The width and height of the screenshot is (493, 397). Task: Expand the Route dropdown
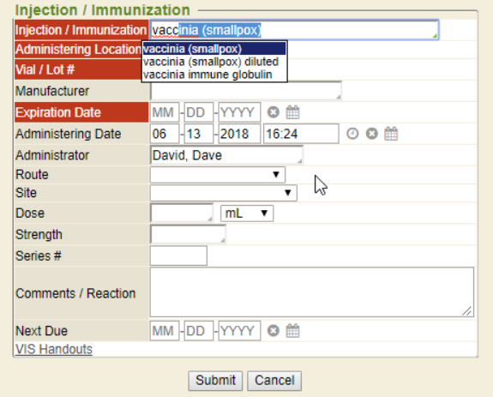(x=218, y=175)
